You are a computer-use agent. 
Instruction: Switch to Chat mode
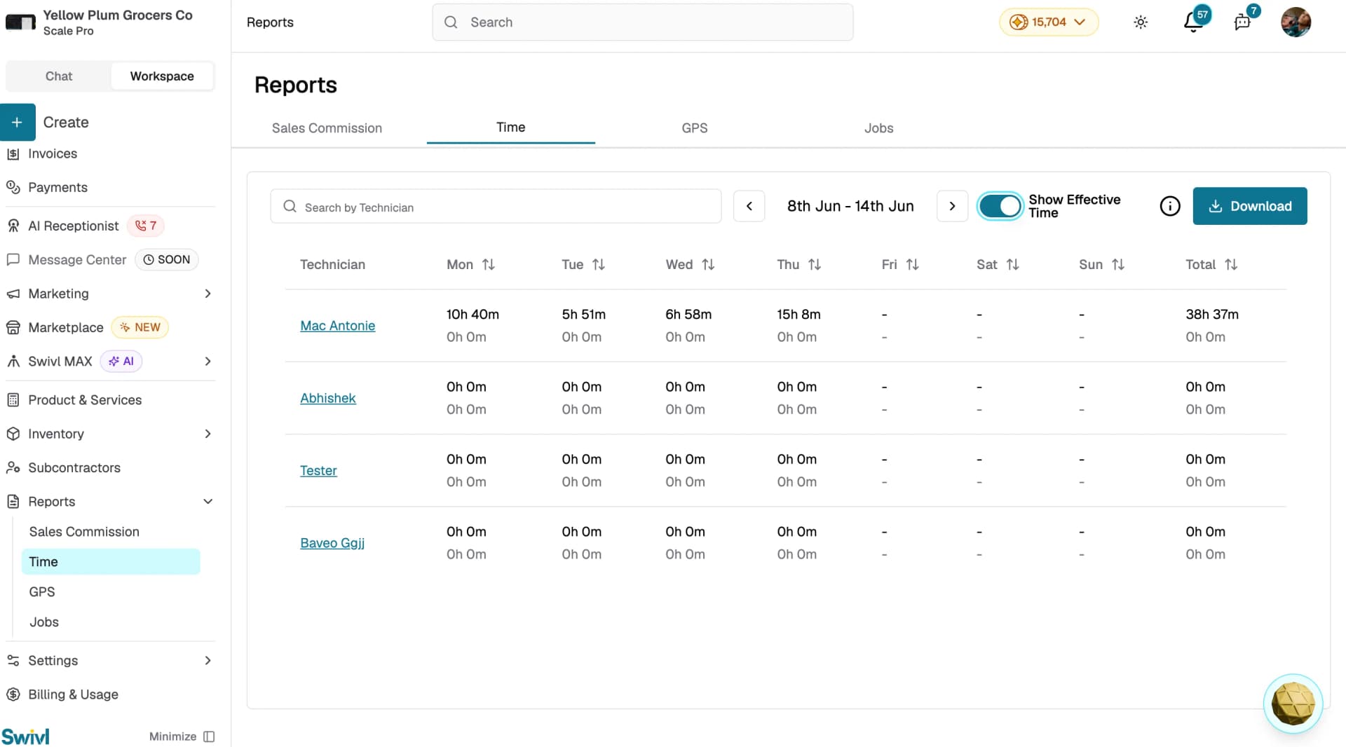coord(59,76)
